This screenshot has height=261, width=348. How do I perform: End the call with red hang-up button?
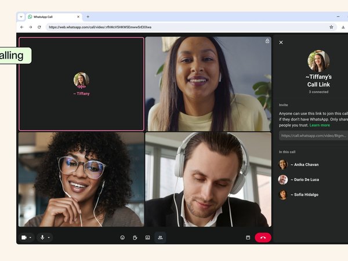[x=263, y=238]
